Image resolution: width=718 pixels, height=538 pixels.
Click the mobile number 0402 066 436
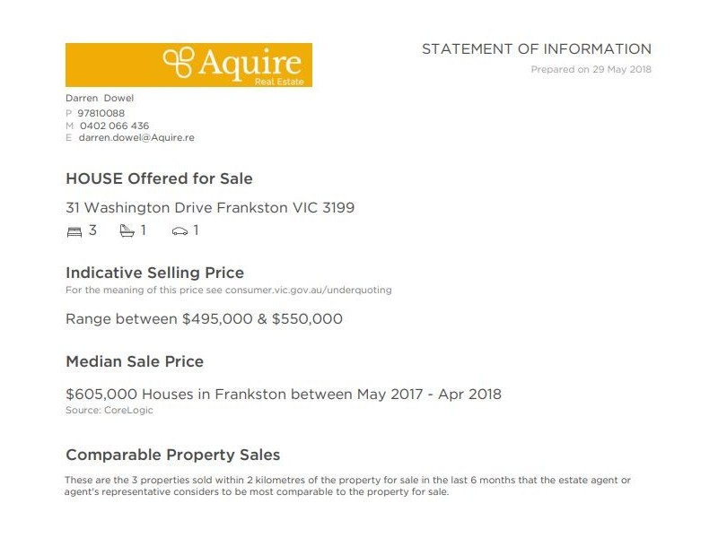(114, 126)
